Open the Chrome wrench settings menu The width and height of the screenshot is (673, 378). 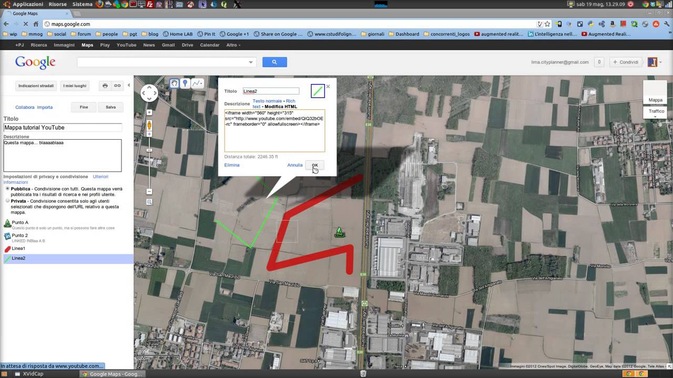pyautogui.click(x=666, y=24)
